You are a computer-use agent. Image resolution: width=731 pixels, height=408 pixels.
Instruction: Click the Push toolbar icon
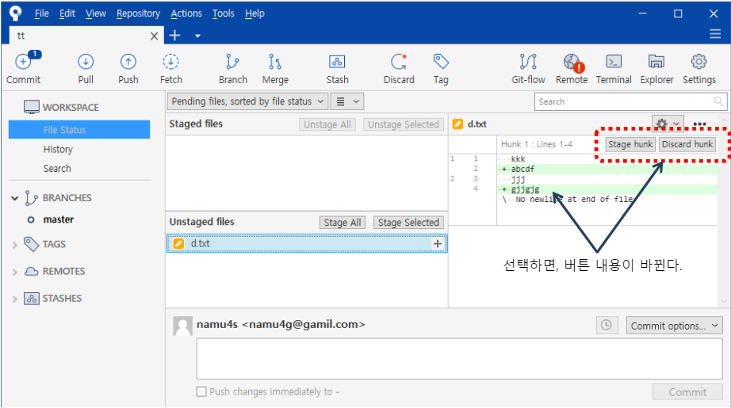[x=128, y=63]
